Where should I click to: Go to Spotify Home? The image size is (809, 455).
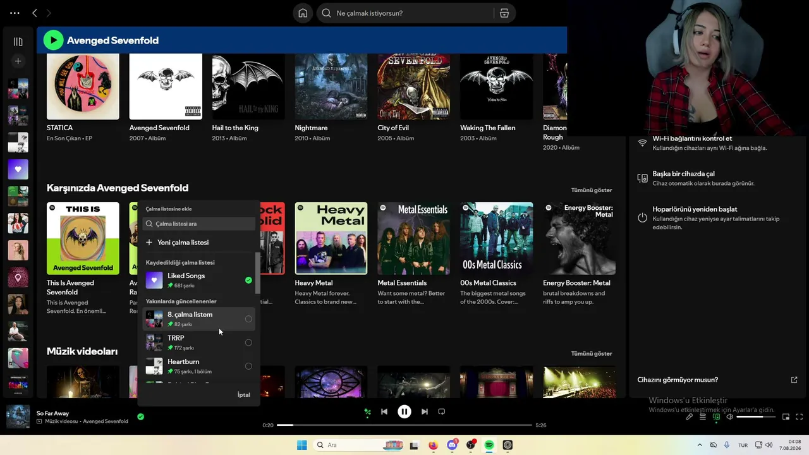303,13
